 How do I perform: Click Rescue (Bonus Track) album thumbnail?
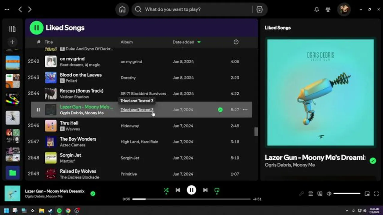[51, 93]
